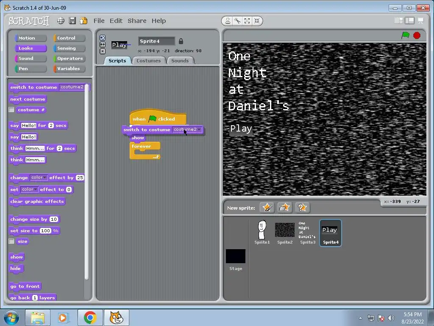Click the hide block in palette

click(x=16, y=269)
